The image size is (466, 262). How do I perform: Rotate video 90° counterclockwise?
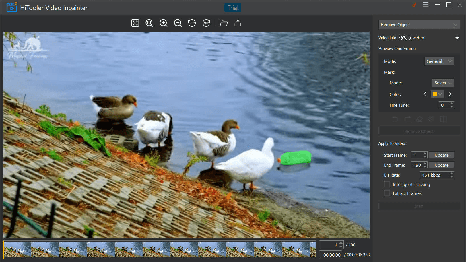pyautogui.click(x=192, y=23)
